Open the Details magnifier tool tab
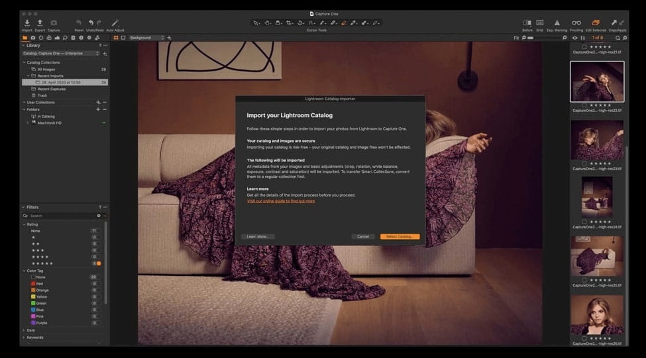 65,38
